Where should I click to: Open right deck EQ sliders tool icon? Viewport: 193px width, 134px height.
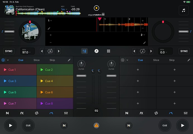(185, 113)
